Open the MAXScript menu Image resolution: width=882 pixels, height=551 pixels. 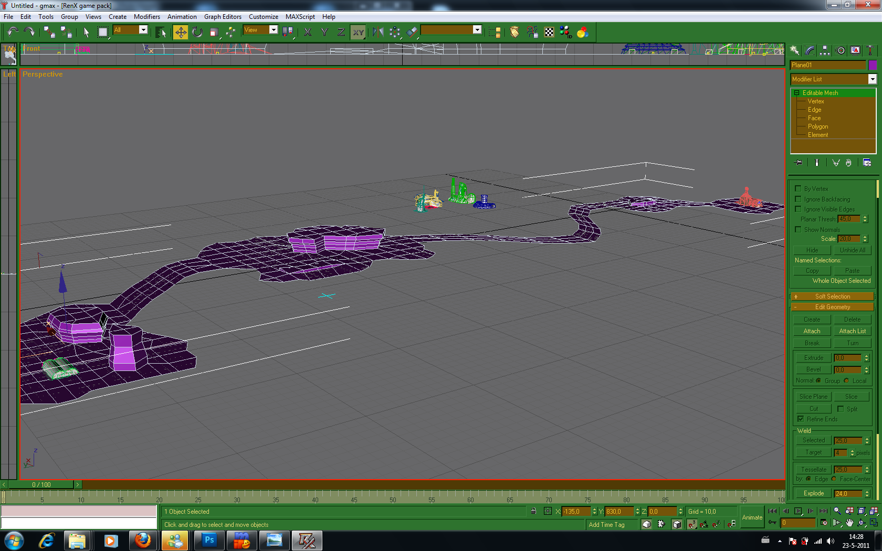(x=300, y=17)
